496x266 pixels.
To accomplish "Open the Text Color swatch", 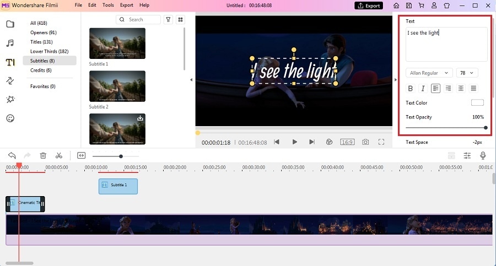I will tap(477, 102).
